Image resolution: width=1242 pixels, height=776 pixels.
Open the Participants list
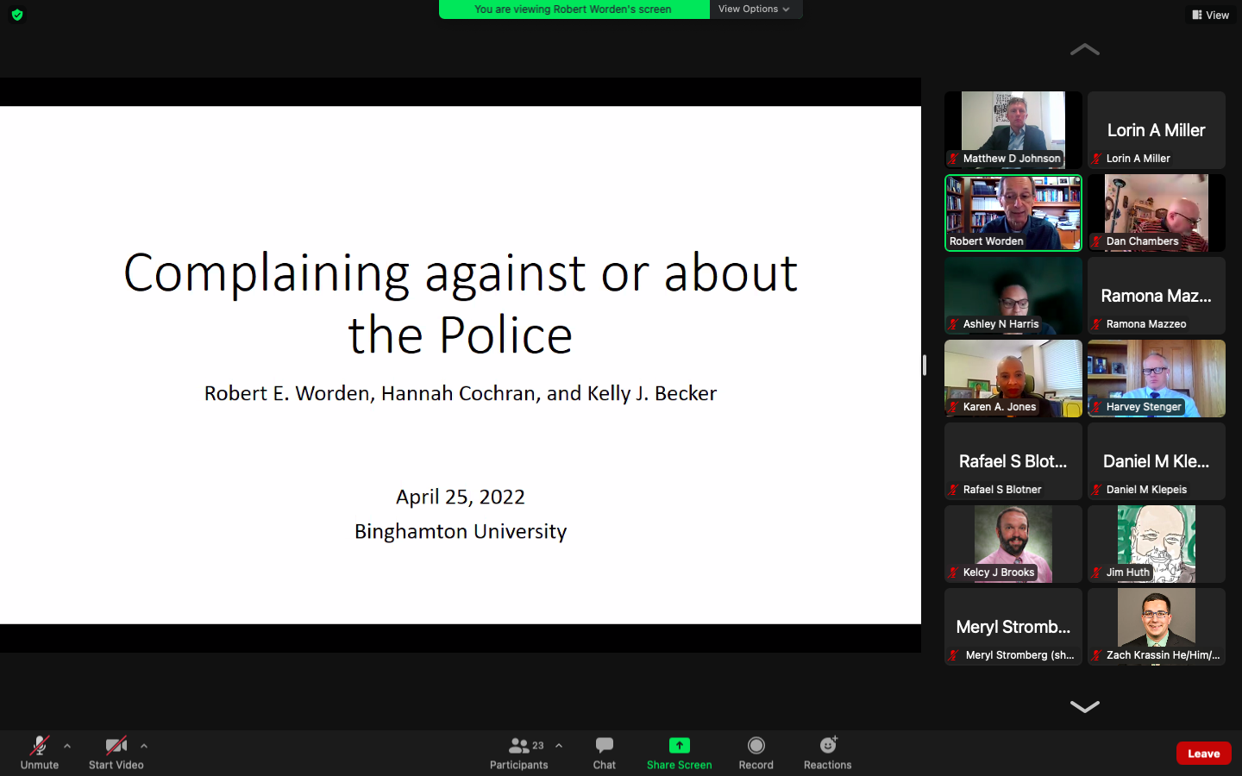point(519,752)
